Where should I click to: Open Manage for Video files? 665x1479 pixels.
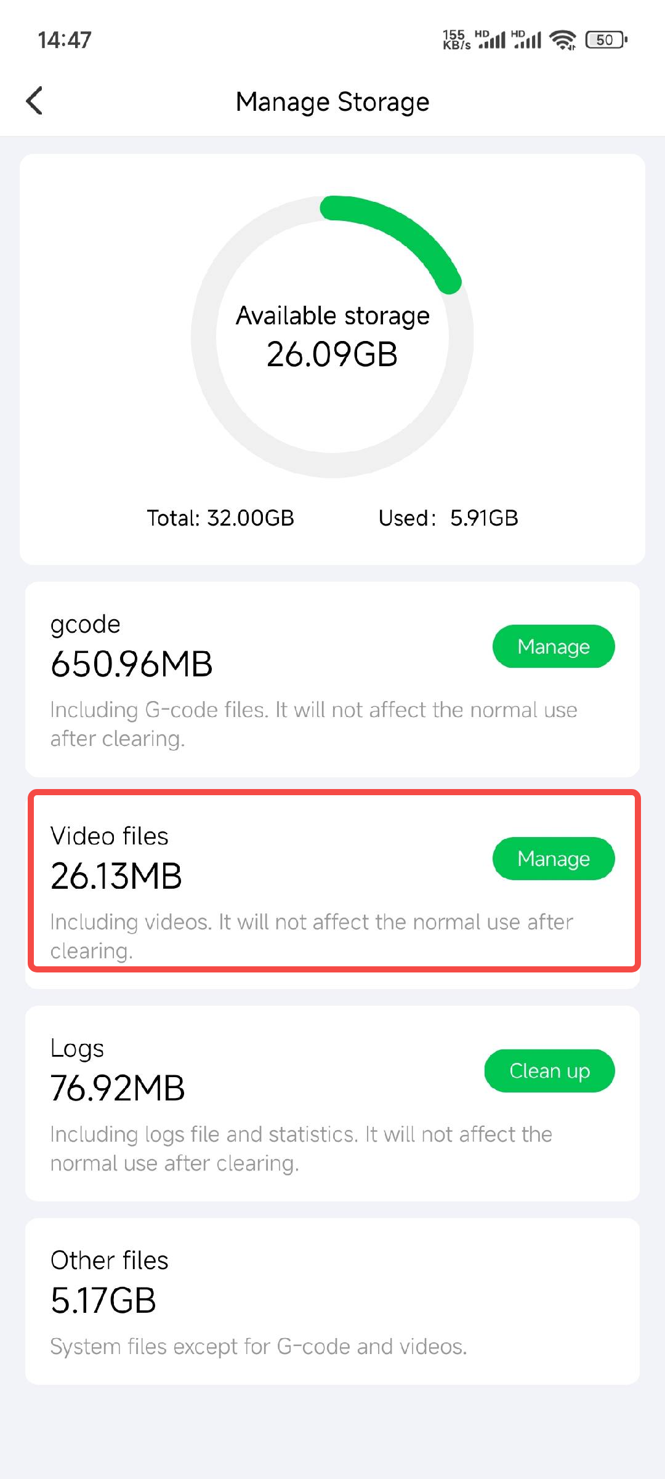click(x=553, y=858)
